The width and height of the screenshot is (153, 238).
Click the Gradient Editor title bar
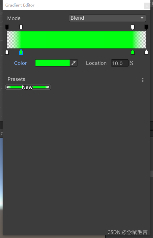pyautogui.click(x=73, y=5)
